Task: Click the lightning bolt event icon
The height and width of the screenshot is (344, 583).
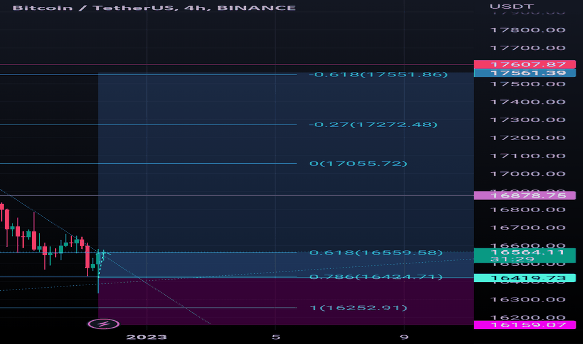Action: coord(103,324)
